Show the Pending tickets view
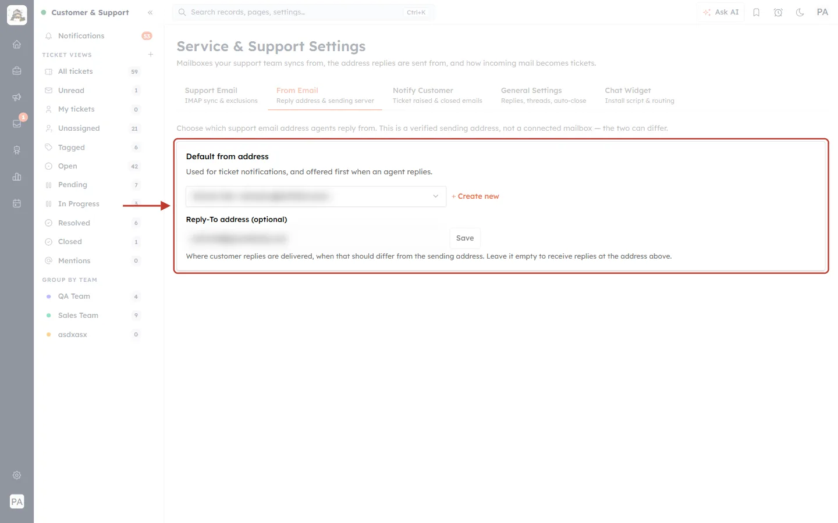 coord(92,185)
